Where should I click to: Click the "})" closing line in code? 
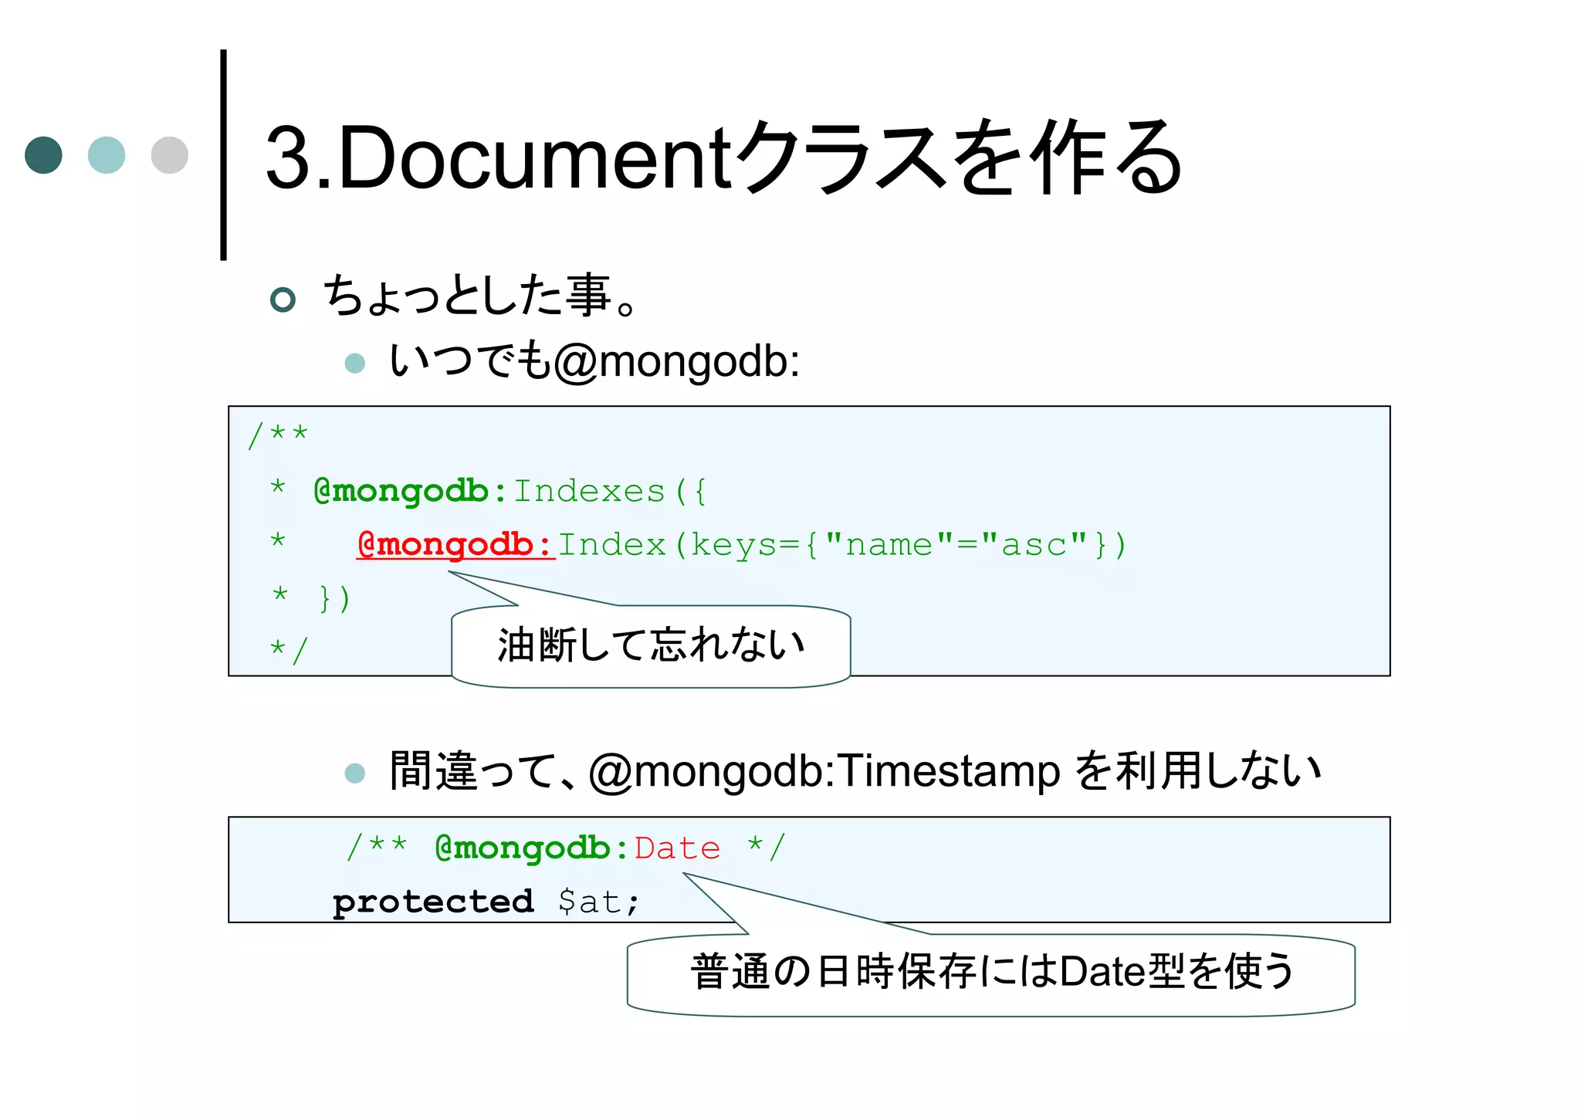[x=335, y=598]
